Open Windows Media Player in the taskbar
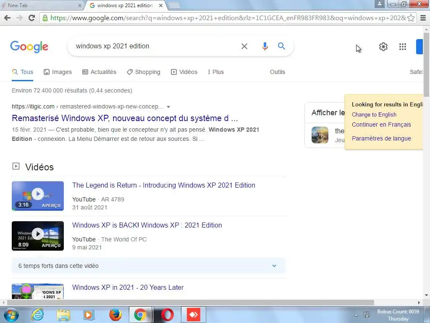 click(89, 315)
